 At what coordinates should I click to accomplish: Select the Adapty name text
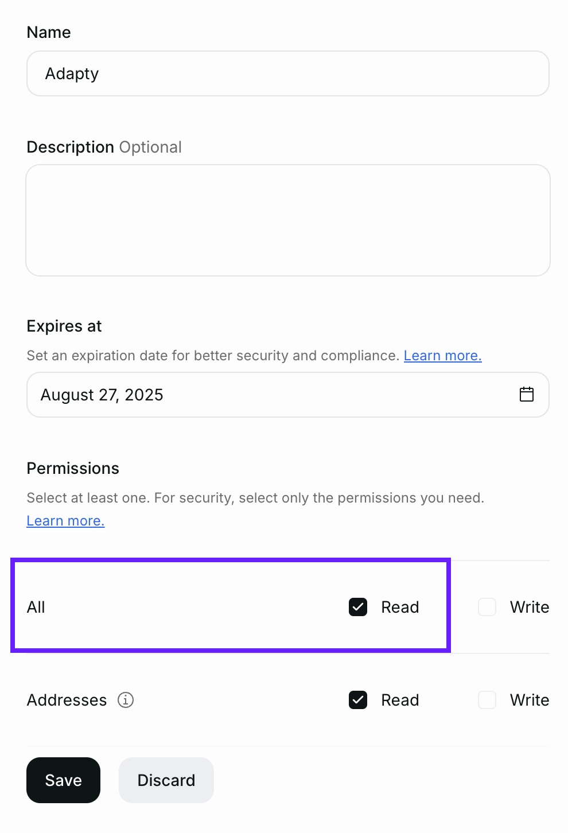click(x=71, y=73)
